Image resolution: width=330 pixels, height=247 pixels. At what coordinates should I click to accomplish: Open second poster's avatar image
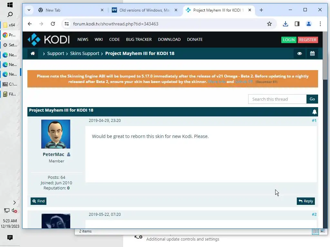click(x=56, y=221)
